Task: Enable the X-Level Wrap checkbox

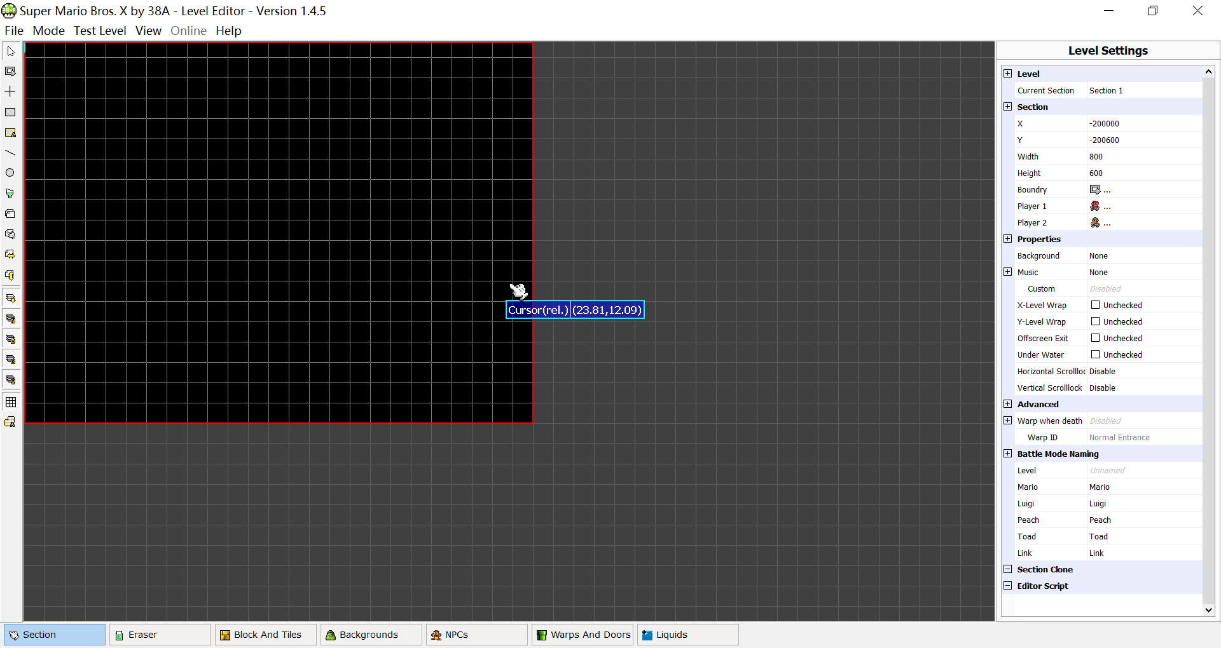Action: 1096,305
